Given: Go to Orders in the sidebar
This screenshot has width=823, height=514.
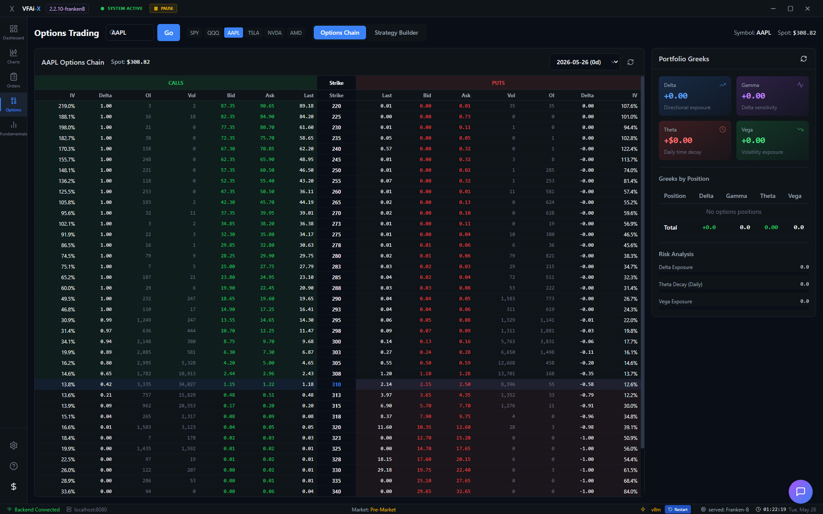Looking at the screenshot, I should tap(13, 80).
